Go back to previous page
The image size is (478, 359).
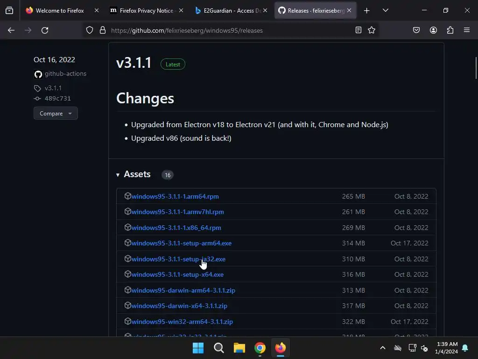pyautogui.click(x=11, y=30)
